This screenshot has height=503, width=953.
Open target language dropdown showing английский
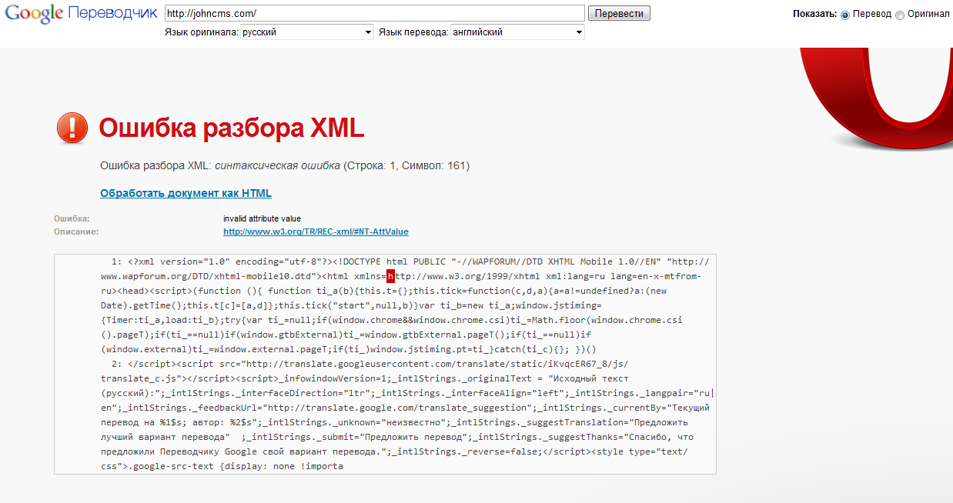tap(517, 32)
